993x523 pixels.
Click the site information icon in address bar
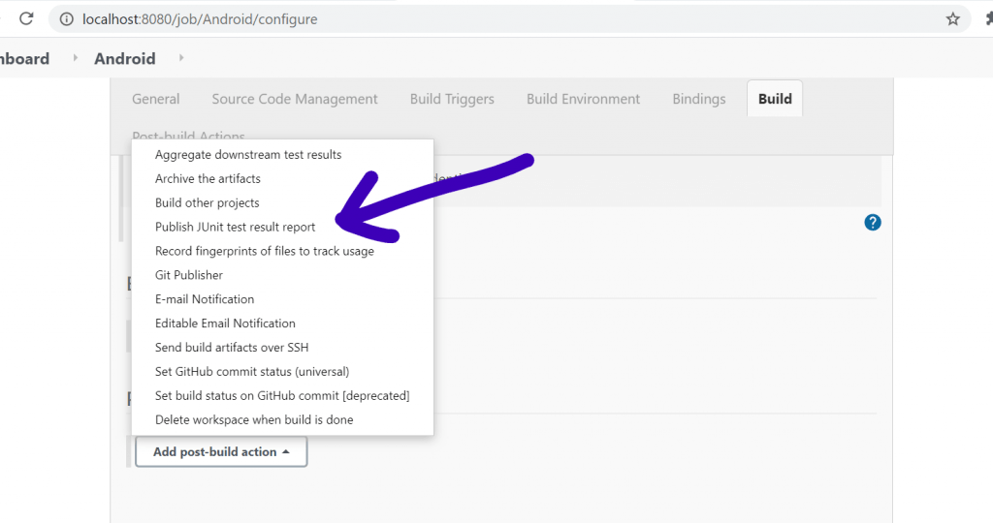pos(64,19)
